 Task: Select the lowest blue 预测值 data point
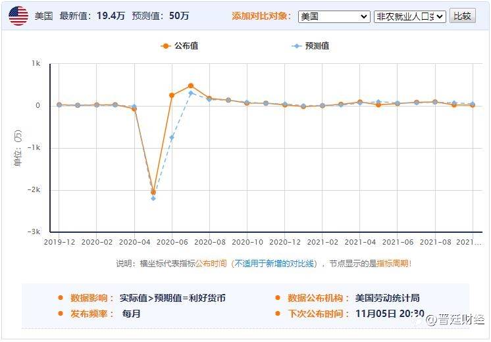click(153, 199)
